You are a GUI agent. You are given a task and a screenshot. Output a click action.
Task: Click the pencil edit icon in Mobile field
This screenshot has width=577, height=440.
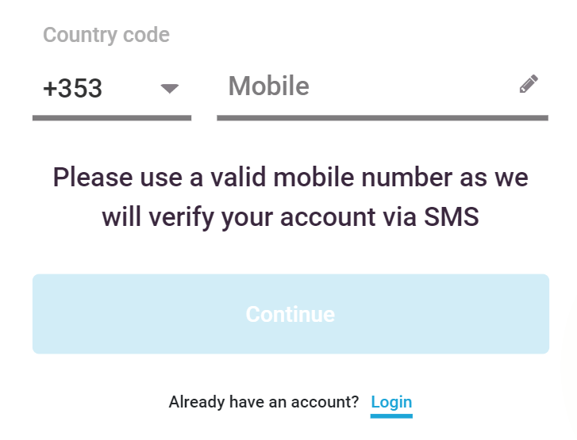[x=529, y=84]
